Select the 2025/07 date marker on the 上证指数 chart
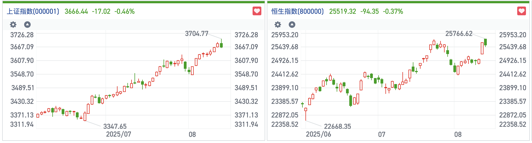This screenshot has width=532, height=143. click(119, 134)
